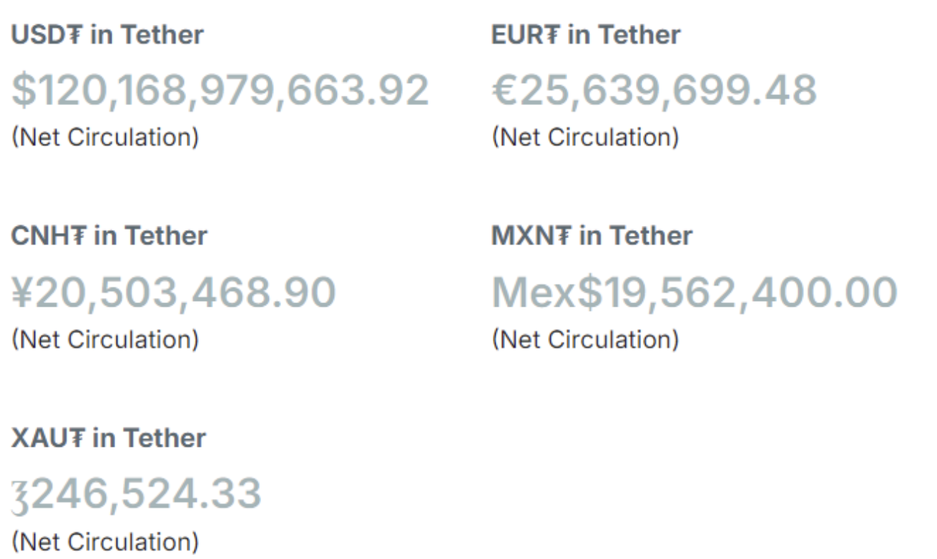Select the $120,168,979,663.92 circulation amount
Screen dimensions: 937x559
(220, 91)
